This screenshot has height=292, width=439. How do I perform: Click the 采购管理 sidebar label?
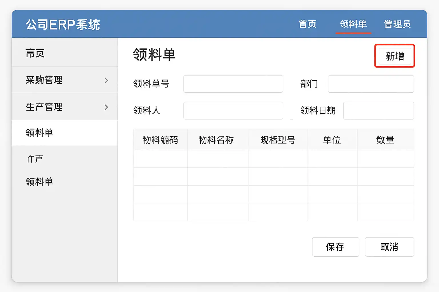(x=44, y=80)
